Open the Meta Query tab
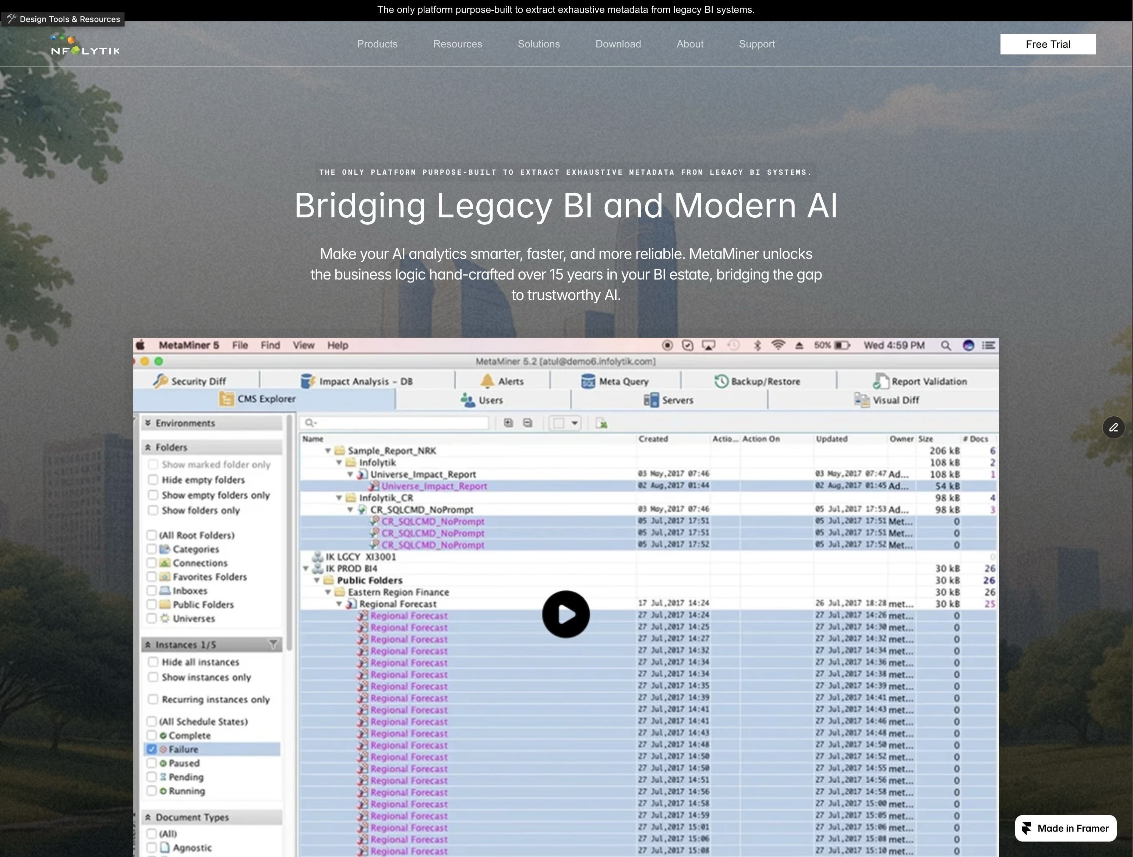The image size is (1133, 857). click(x=615, y=381)
